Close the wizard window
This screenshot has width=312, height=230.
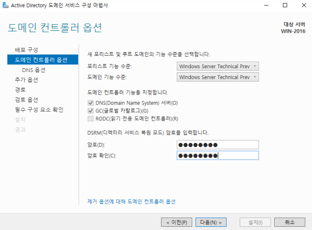click(304, 6)
